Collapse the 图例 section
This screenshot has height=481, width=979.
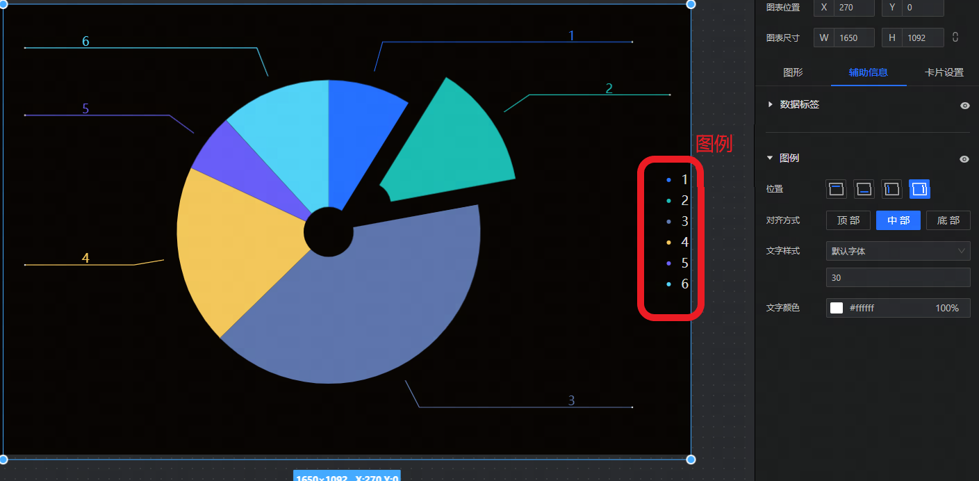[x=770, y=158]
